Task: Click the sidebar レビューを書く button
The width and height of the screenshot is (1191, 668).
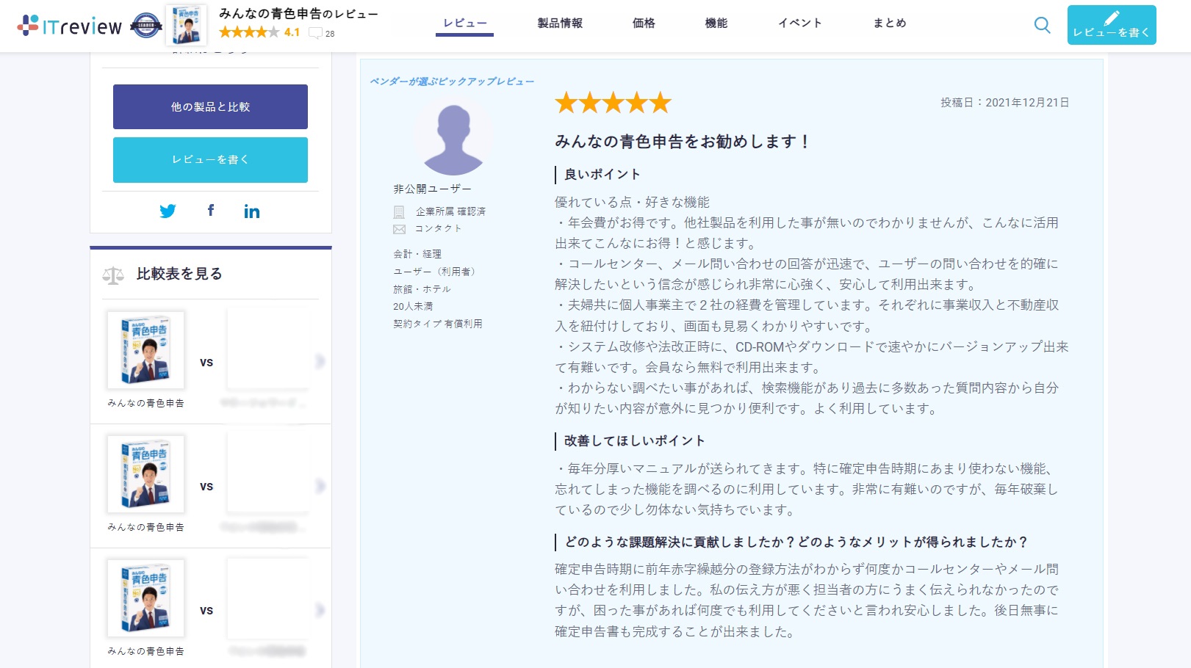Action: (210, 159)
